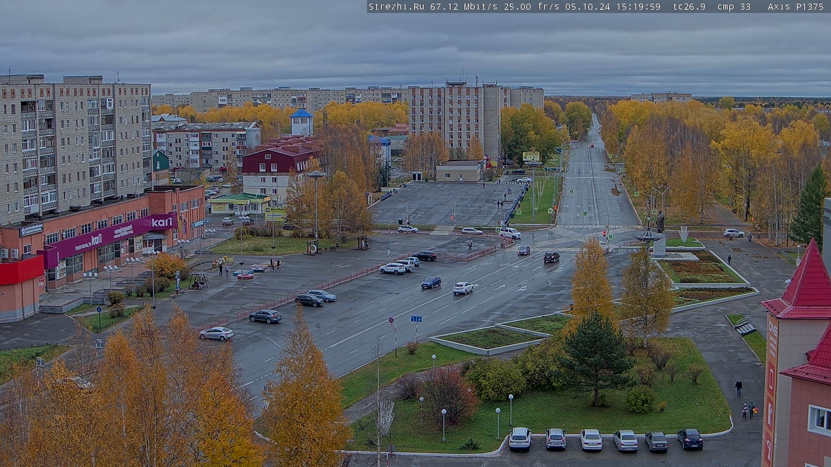831x467 pixels.
Task: Click the 67.12 Mbit/s bitrate readout
Action: [x=464, y=6]
